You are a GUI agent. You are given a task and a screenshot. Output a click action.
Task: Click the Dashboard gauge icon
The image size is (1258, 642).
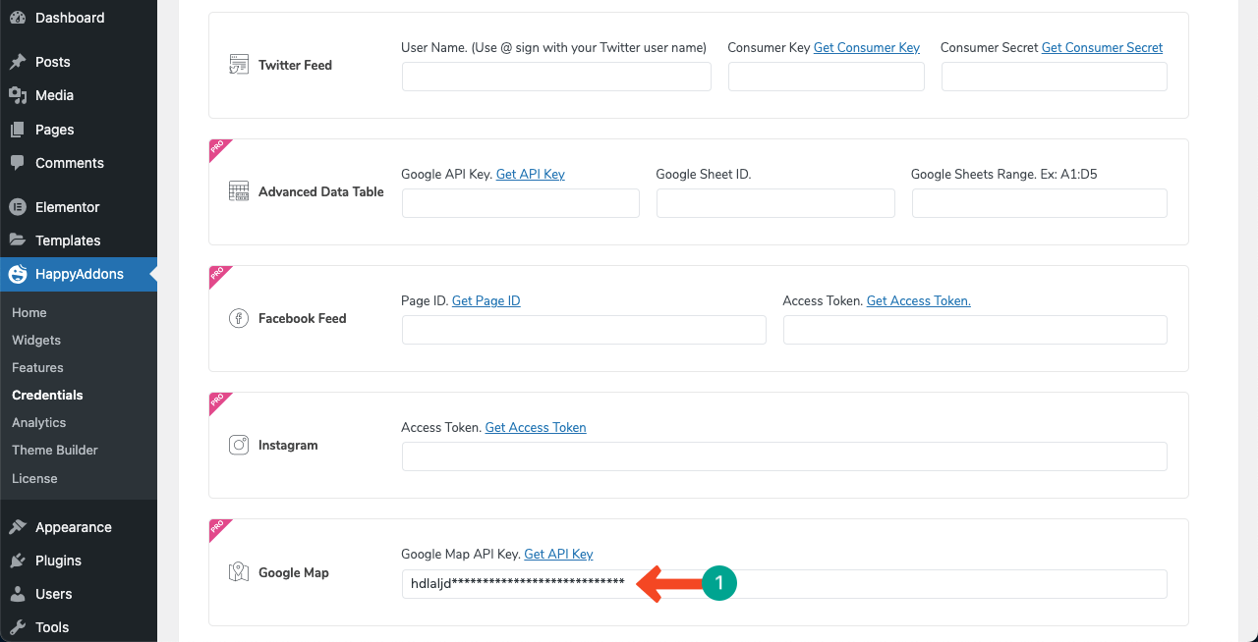(x=18, y=18)
